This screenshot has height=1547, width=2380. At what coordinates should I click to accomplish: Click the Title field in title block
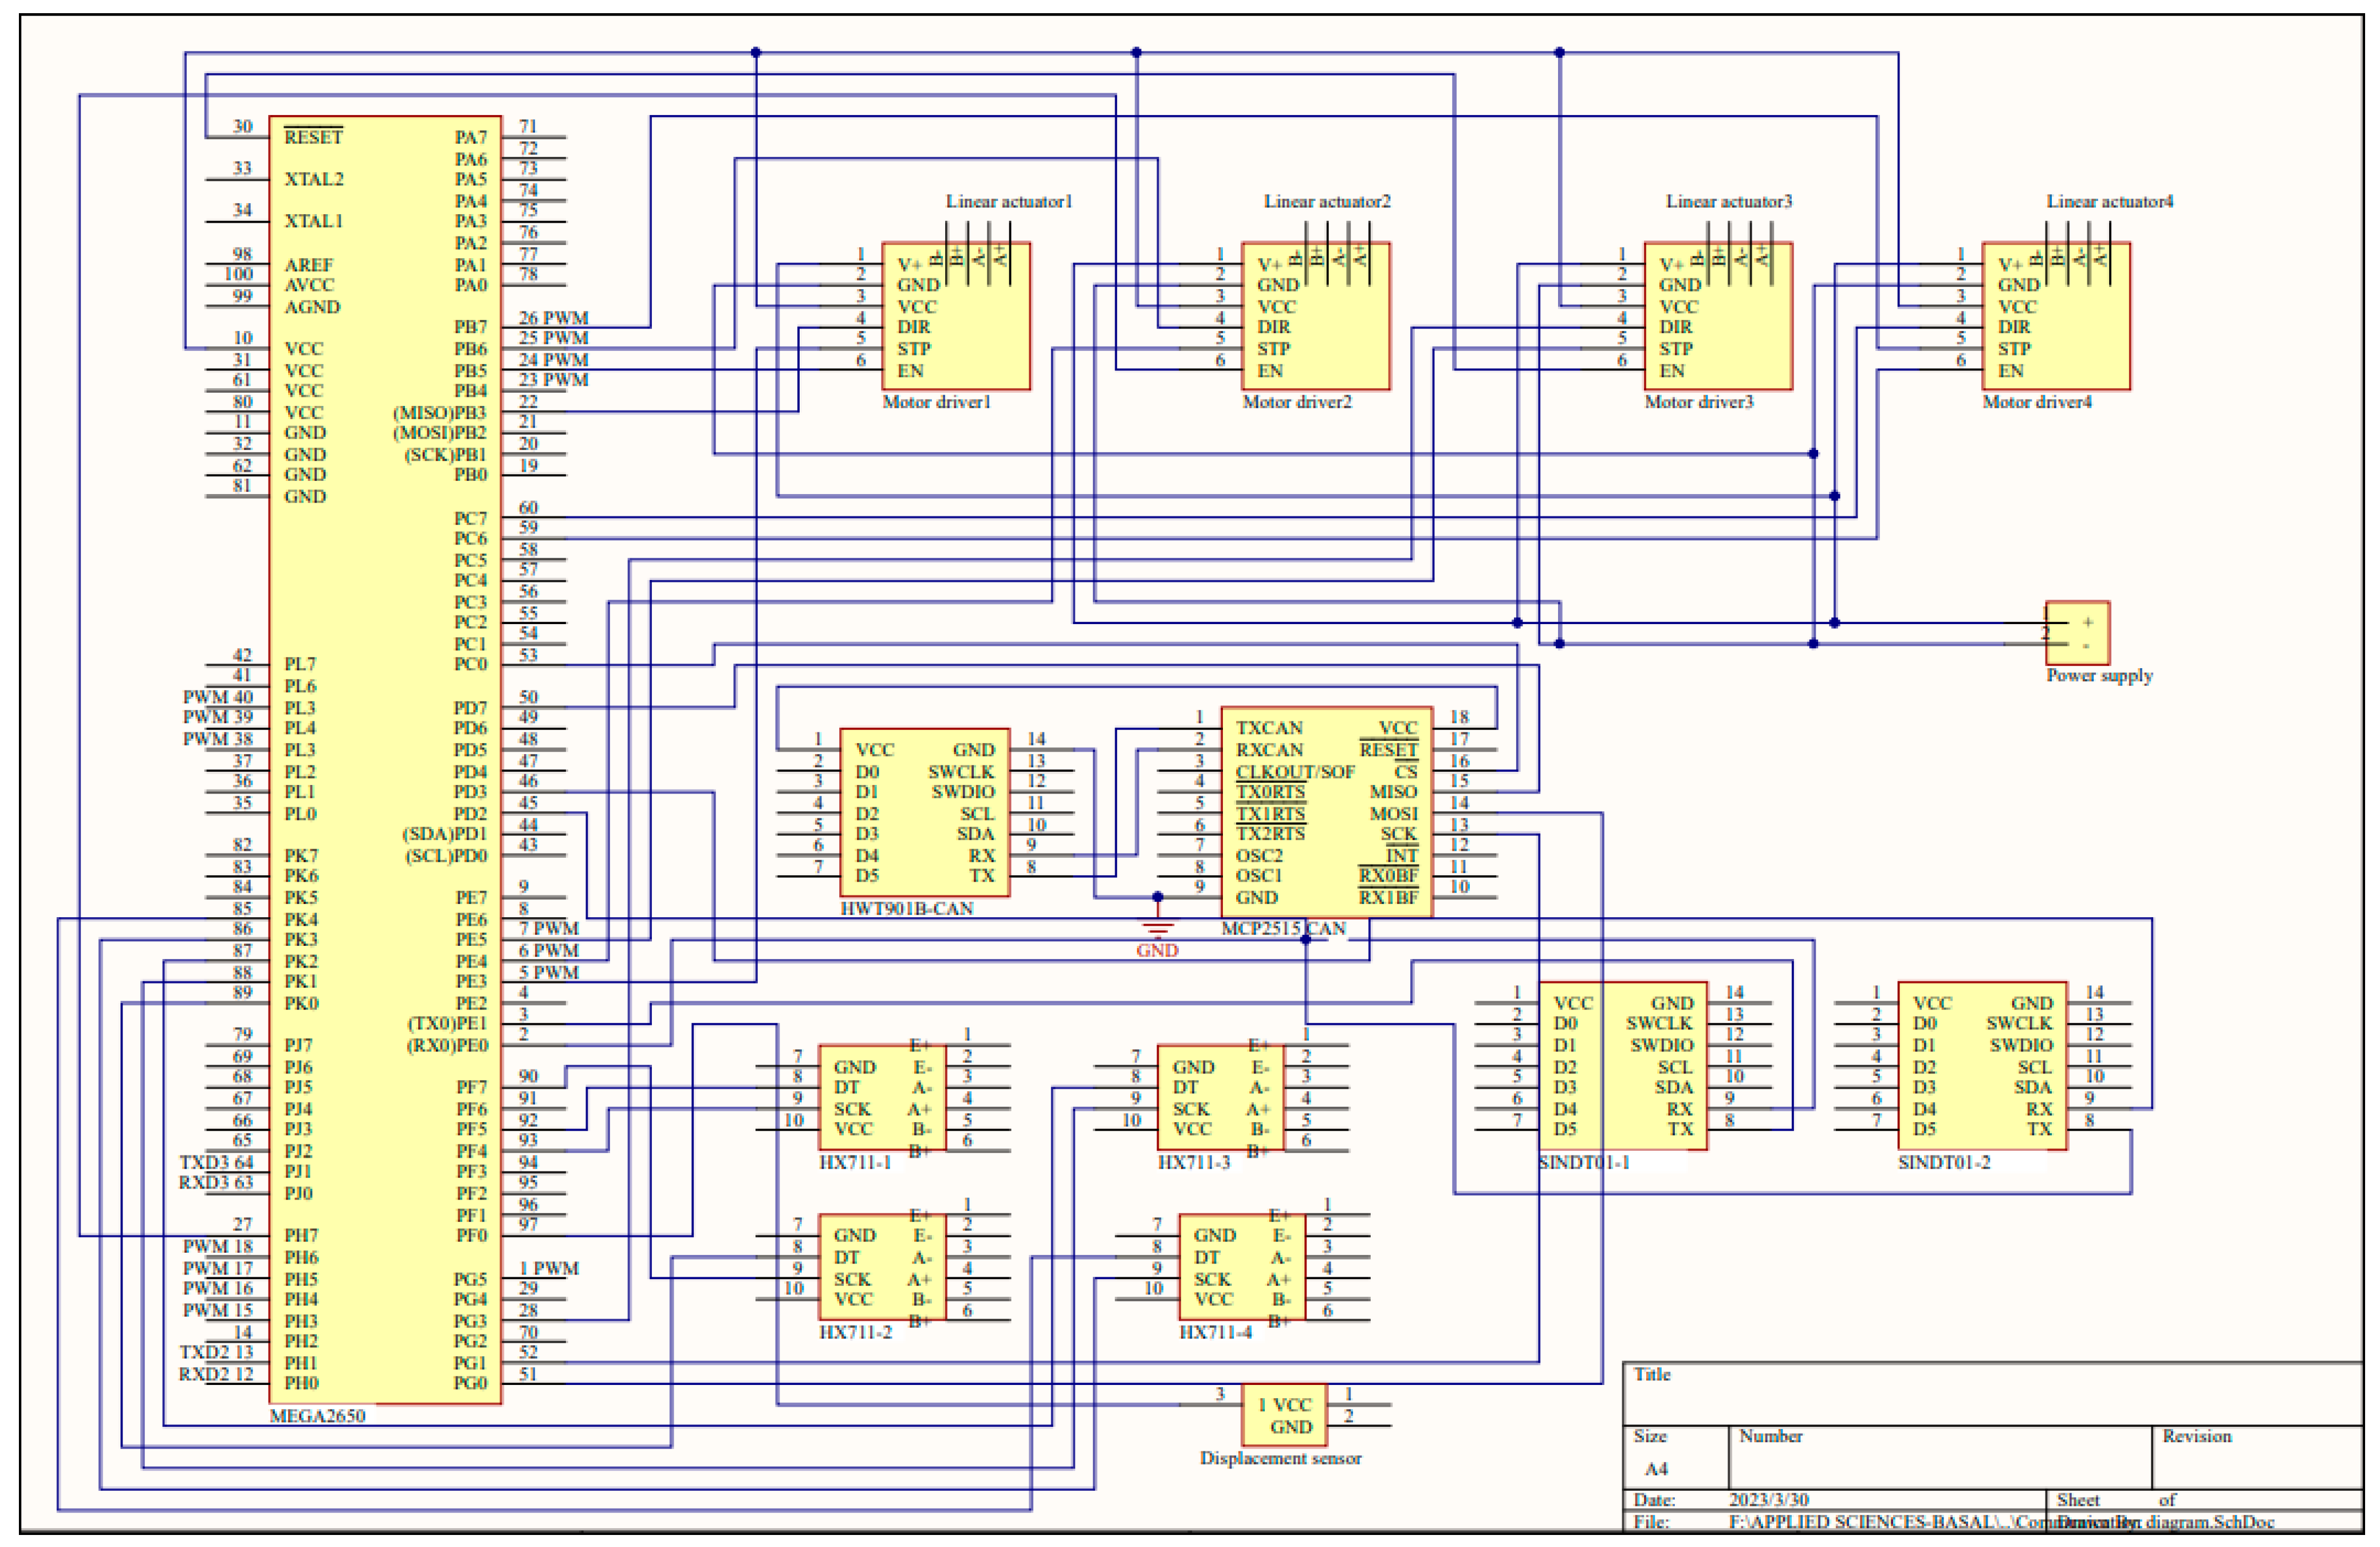tap(1654, 1374)
